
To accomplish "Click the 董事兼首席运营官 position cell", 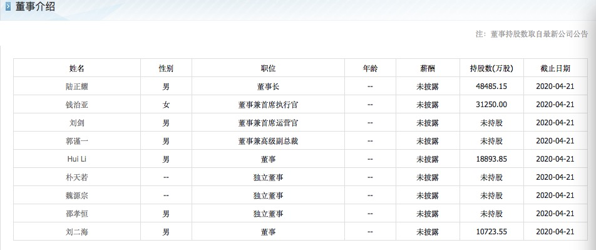I will coord(268,123).
